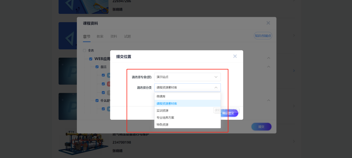Open the 资料 tab
This screenshot has width=352, height=158.
pos(114,36)
